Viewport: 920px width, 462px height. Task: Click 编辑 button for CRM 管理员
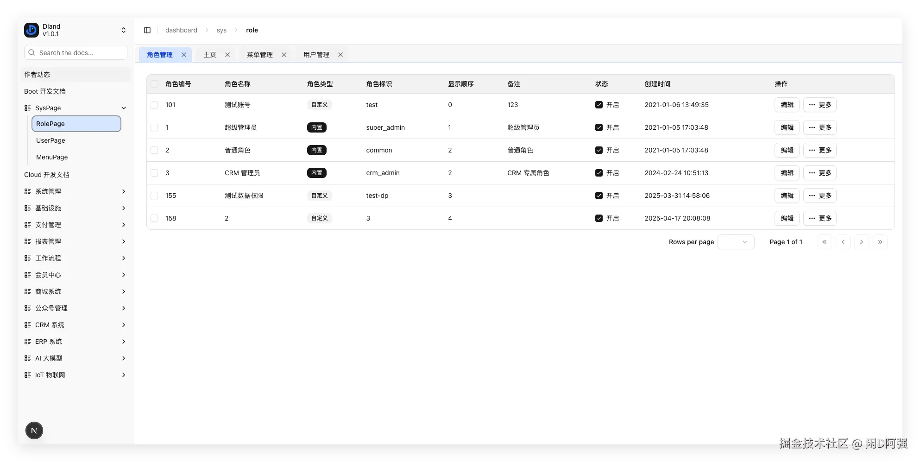[787, 173]
